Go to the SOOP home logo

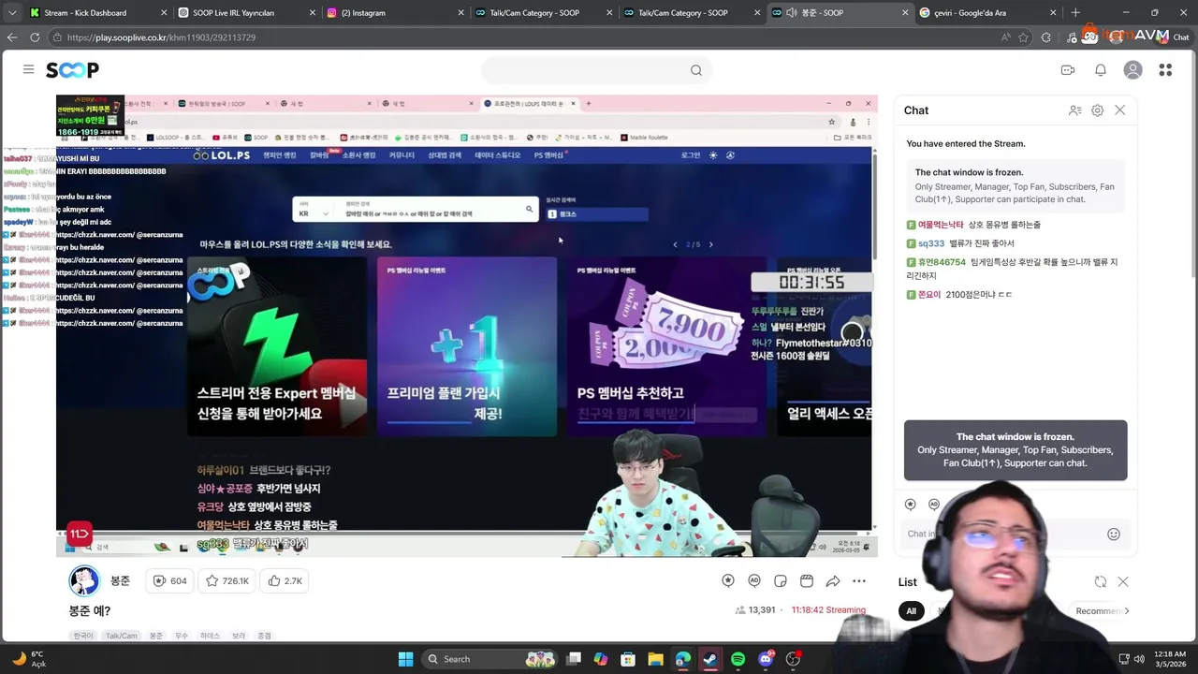(x=72, y=70)
